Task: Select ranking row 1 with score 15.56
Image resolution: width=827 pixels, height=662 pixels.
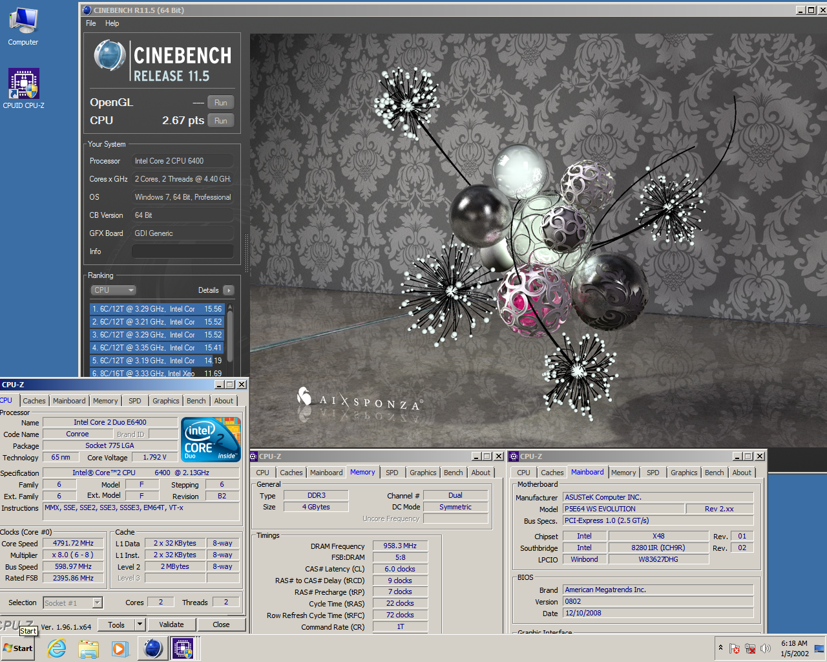Action: (157, 309)
